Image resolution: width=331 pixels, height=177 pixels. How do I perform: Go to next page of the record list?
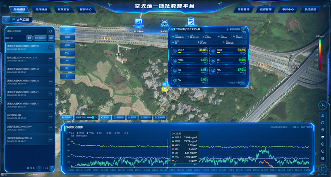pyautogui.click(x=52, y=168)
